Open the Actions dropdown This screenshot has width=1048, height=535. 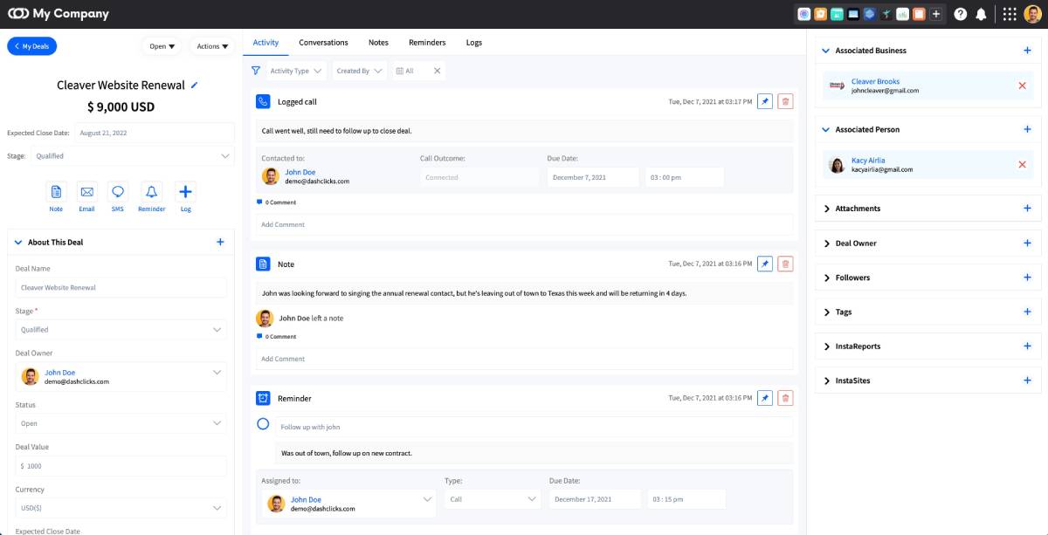coord(212,46)
